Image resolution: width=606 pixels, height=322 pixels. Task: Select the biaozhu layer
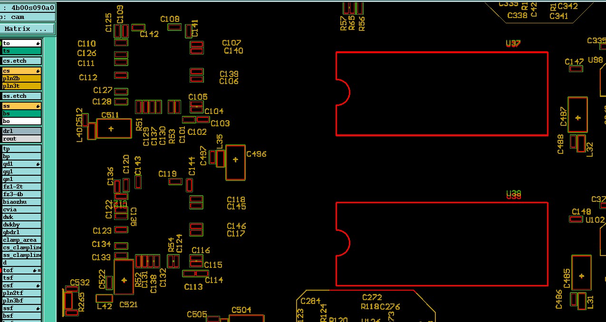point(21,202)
